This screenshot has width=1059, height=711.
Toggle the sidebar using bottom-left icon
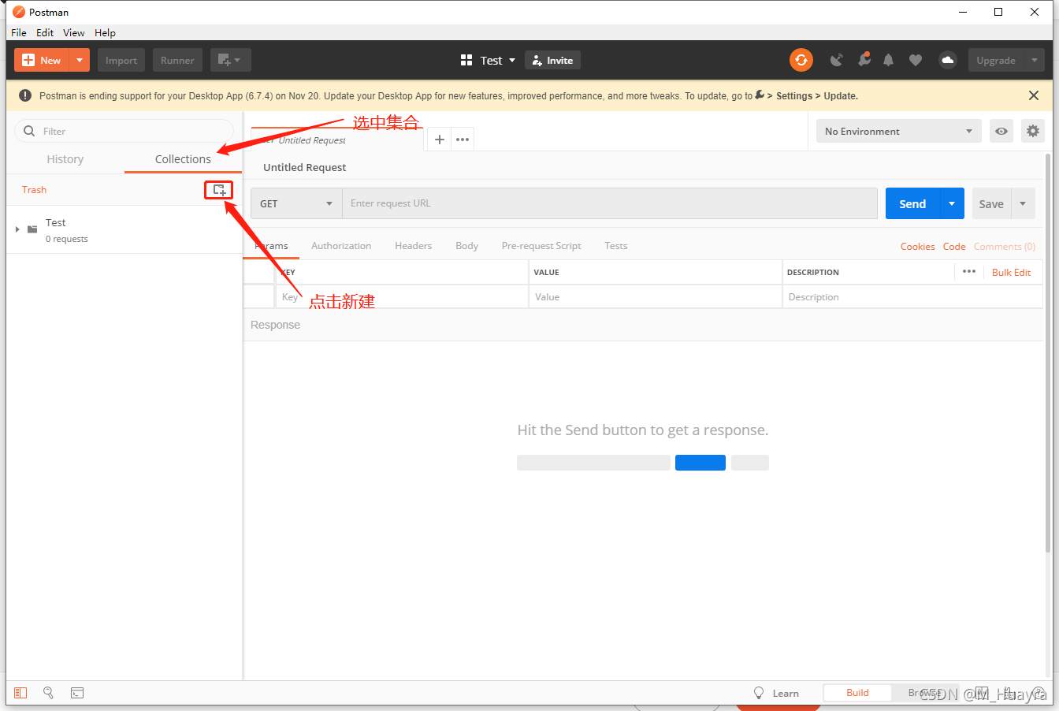[20, 693]
